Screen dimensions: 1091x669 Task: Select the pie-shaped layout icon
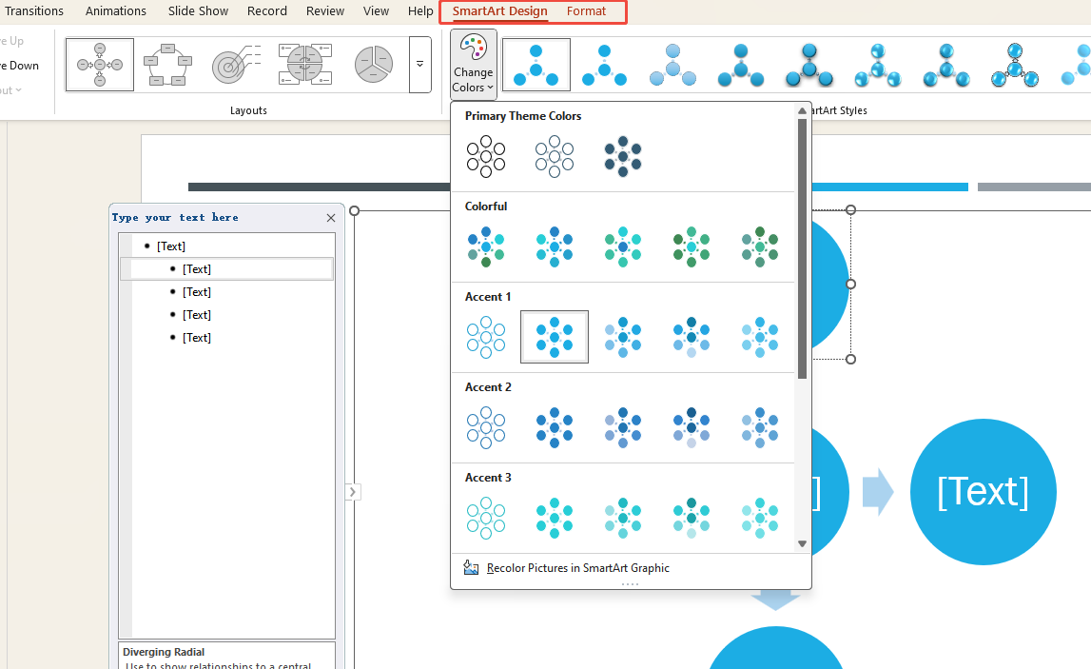374,65
